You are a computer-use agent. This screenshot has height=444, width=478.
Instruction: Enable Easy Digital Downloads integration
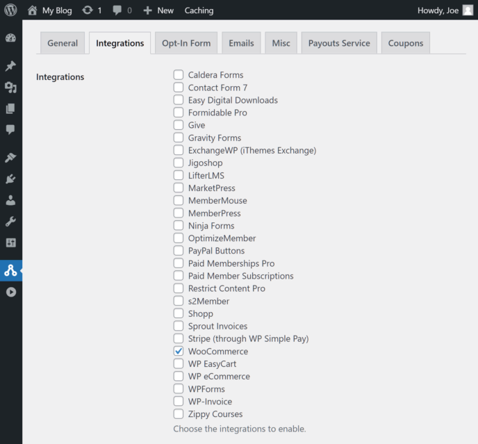pyautogui.click(x=179, y=100)
